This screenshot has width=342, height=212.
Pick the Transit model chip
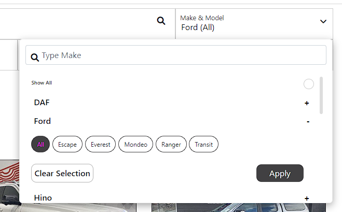pos(203,144)
